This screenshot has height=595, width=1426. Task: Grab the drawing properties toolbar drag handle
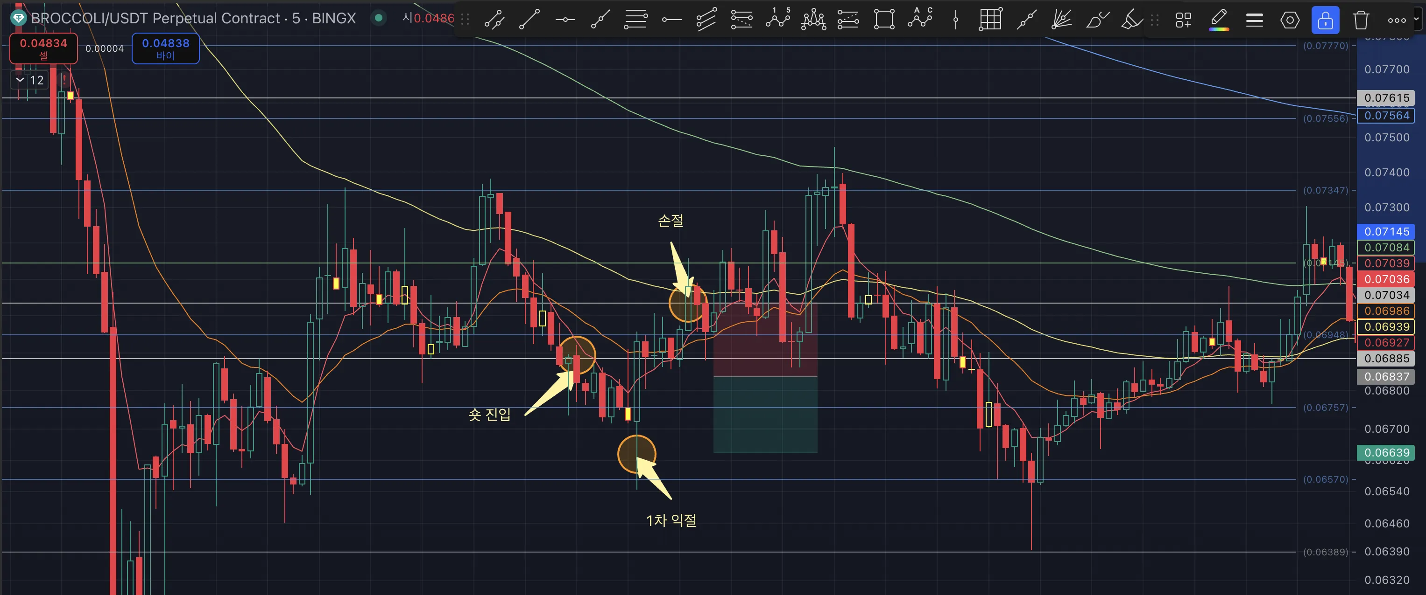(x=1154, y=21)
